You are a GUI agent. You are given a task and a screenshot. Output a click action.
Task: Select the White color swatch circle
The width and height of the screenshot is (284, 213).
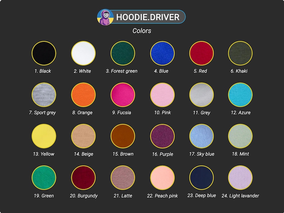(x=83, y=53)
